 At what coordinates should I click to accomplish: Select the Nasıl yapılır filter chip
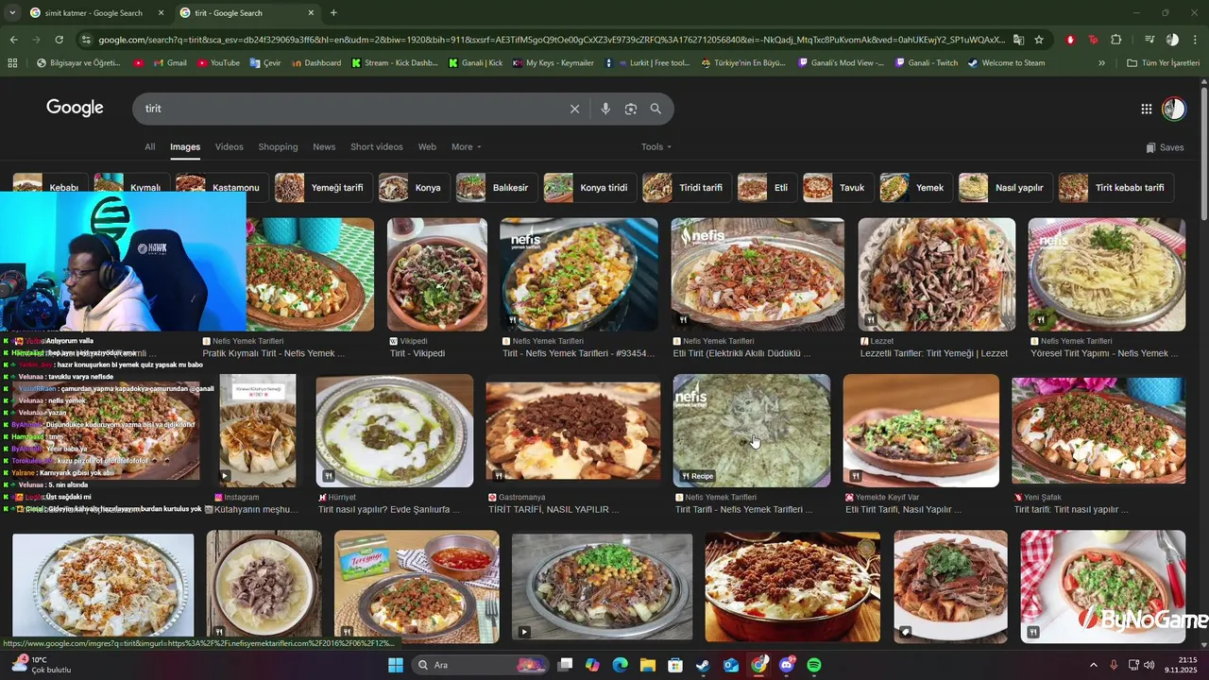(x=1005, y=187)
